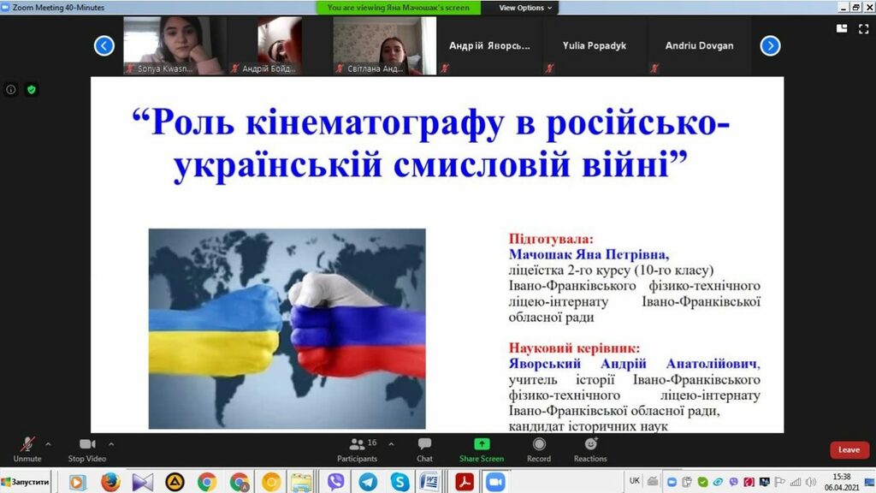Open Telegram from the taskbar

point(368,482)
